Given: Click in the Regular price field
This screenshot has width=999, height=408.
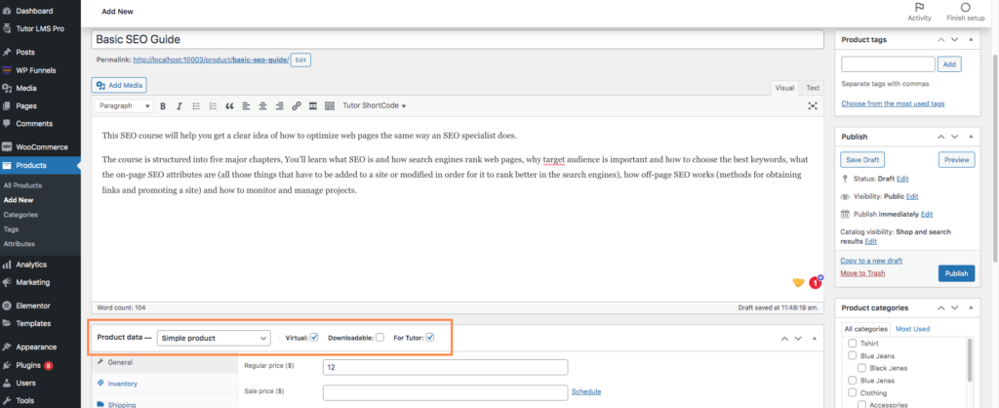Looking at the screenshot, I should (445, 367).
